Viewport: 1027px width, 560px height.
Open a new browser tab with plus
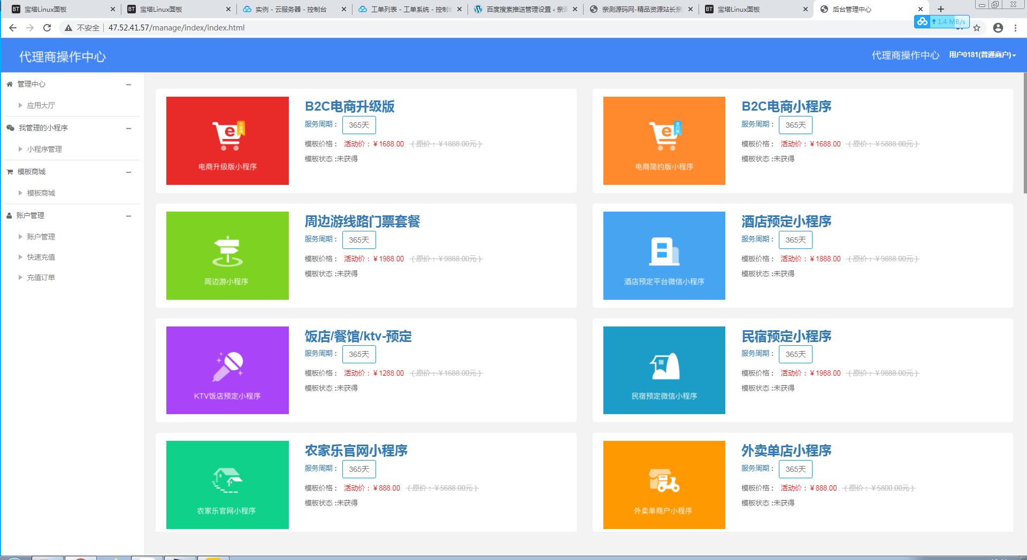[941, 9]
